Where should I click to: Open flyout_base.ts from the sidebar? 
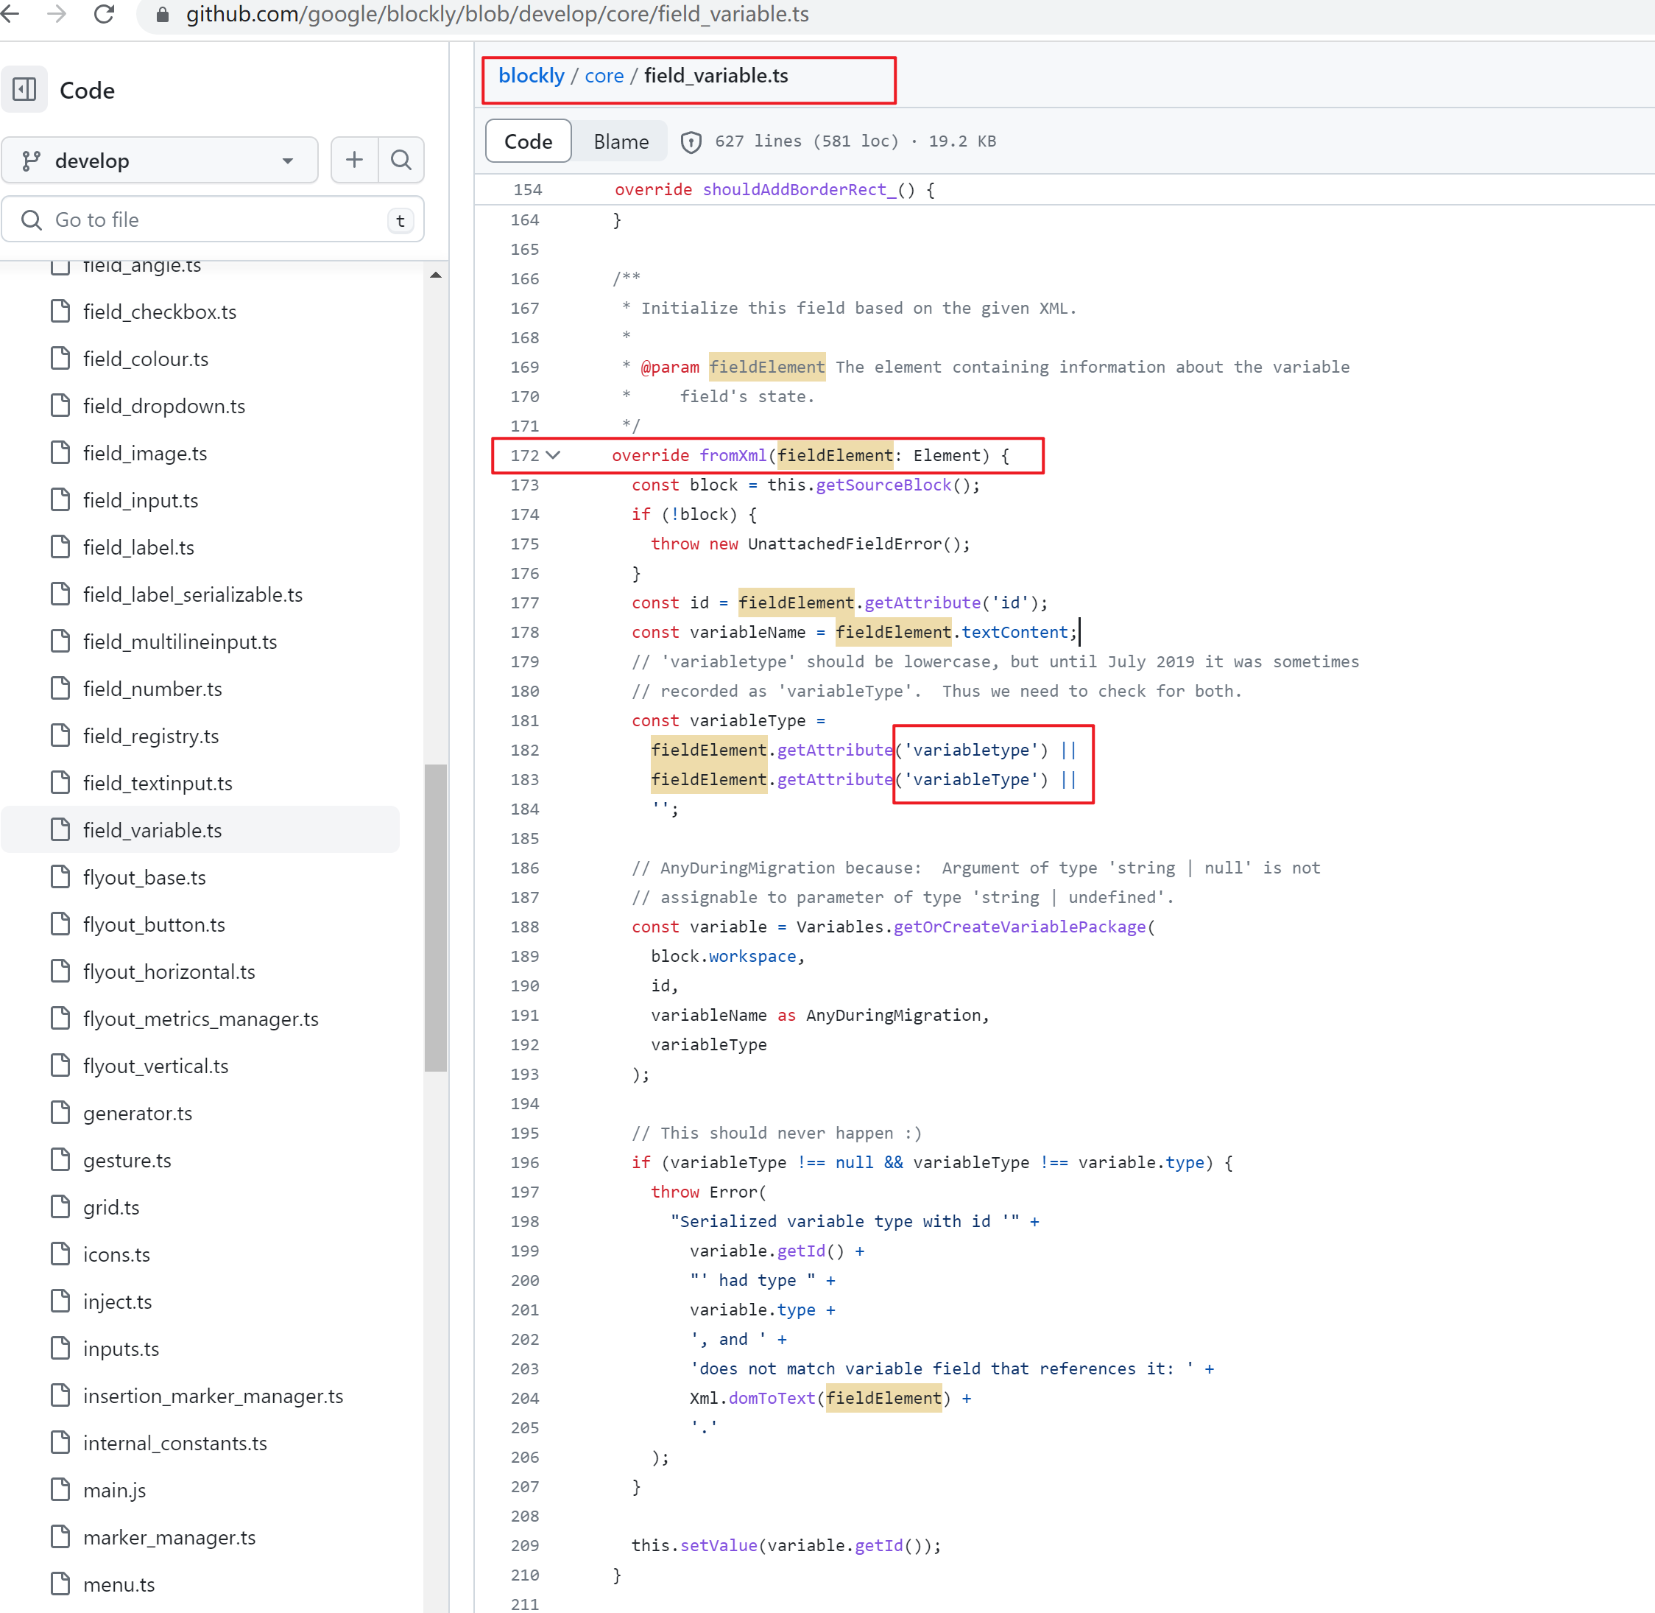(144, 876)
